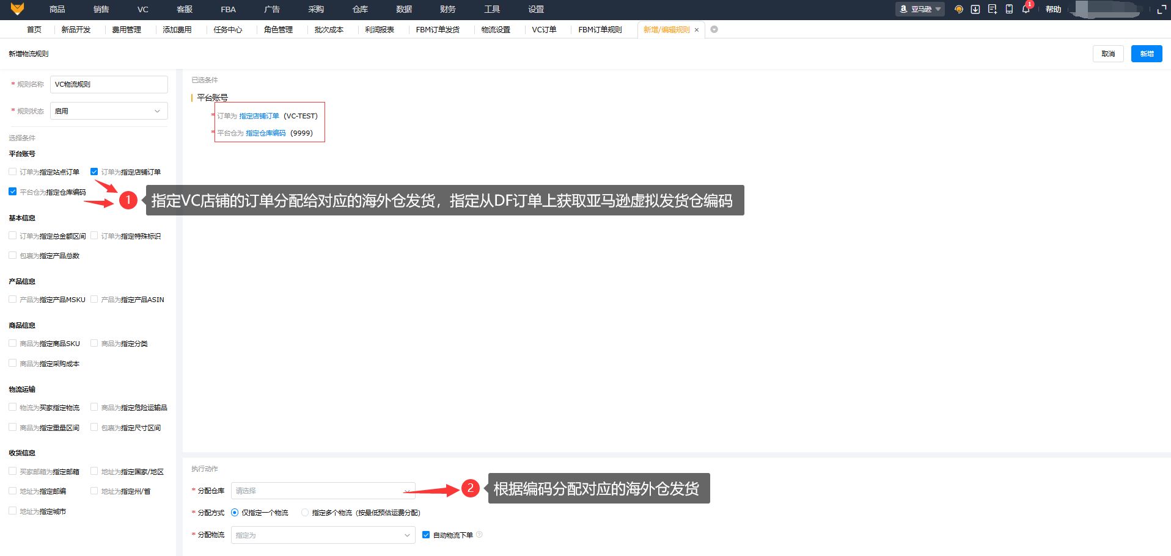The width and height of the screenshot is (1171, 556).
Task: Click the round icon after the last tab
Action: 714,29
